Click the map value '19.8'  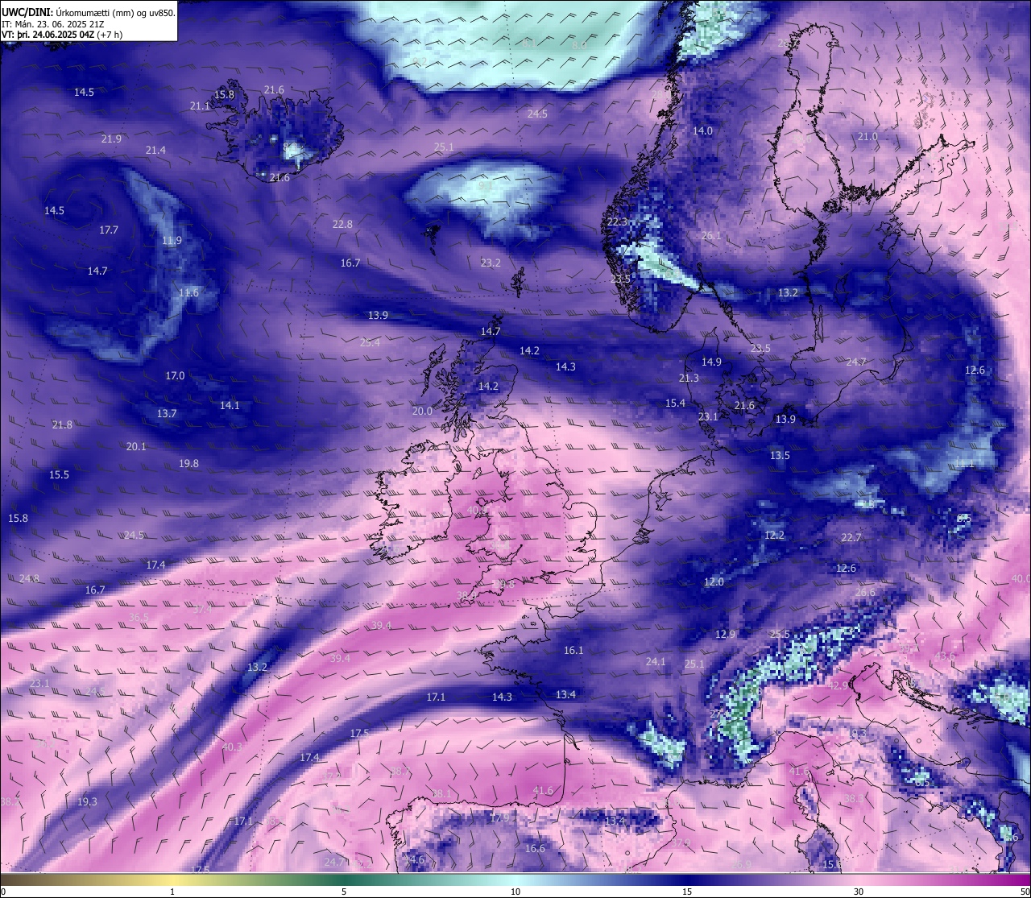[188, 464]
